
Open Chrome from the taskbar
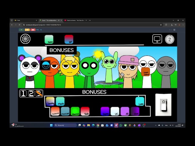pos(98,125)
